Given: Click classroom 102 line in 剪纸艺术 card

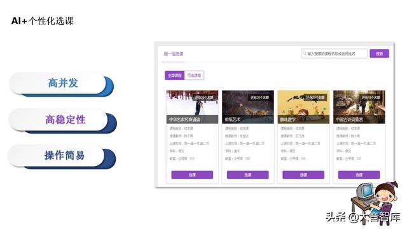Looking at the screenshot, I should tap(237, 158).
